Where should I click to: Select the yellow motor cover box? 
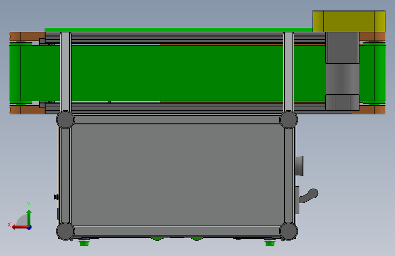tap(349, 21)
